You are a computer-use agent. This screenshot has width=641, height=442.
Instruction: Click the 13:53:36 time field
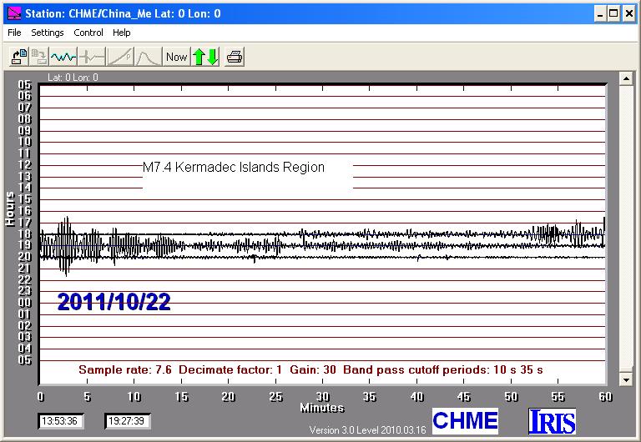click(x=59, y=421)
